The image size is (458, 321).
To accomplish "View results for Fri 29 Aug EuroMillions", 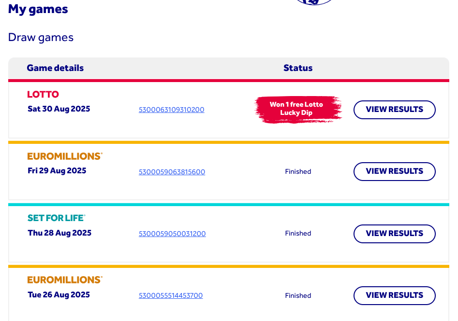I will (x=394, y=171).
